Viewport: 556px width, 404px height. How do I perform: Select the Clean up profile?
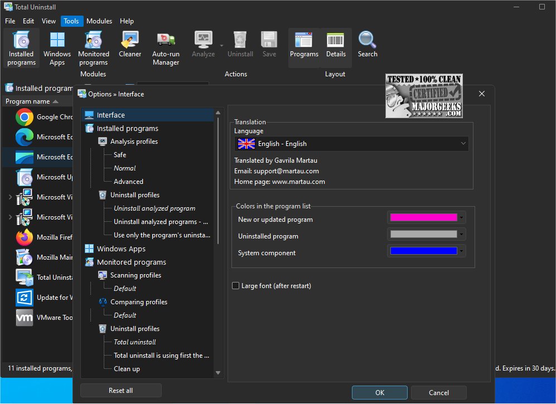pos(127,369)
